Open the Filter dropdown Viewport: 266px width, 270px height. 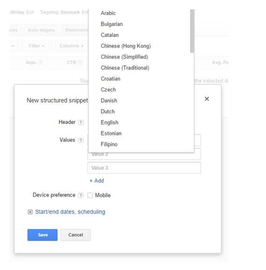coord(37,46)
